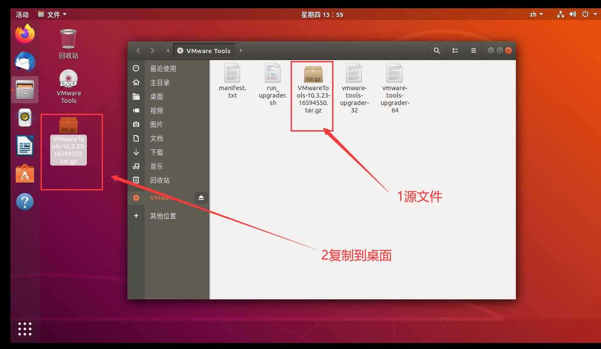601x349 pixels.
Task: Open the zh input source dropdown
Action: pos(536,14)
